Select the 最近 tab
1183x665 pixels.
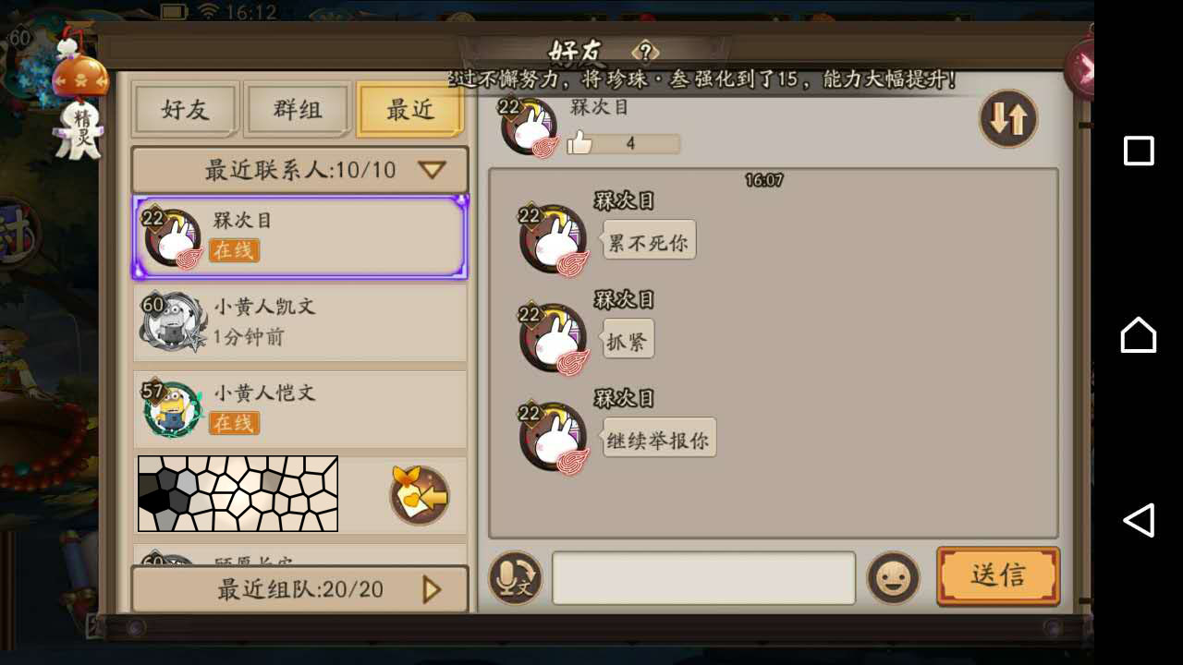coord(409,110)
